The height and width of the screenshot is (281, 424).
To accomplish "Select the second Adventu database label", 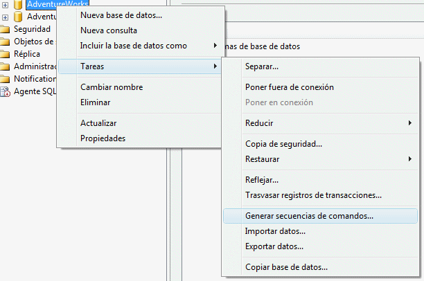I will tap(42, 17).
